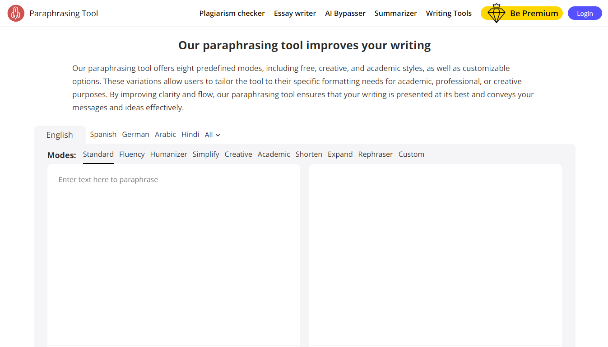Switch to the Hindi language
Viewport: 608px width, 347px height.
(190, 135)
